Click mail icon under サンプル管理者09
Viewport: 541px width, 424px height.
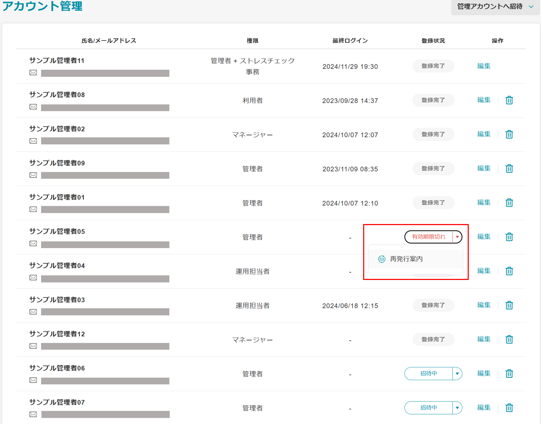pyautogui.click(x=33, y=175)
